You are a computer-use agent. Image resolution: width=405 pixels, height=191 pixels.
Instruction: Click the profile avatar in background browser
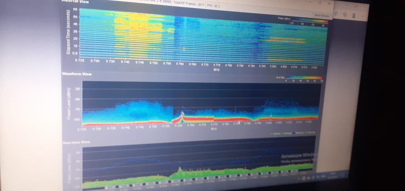tap(354, 16)
